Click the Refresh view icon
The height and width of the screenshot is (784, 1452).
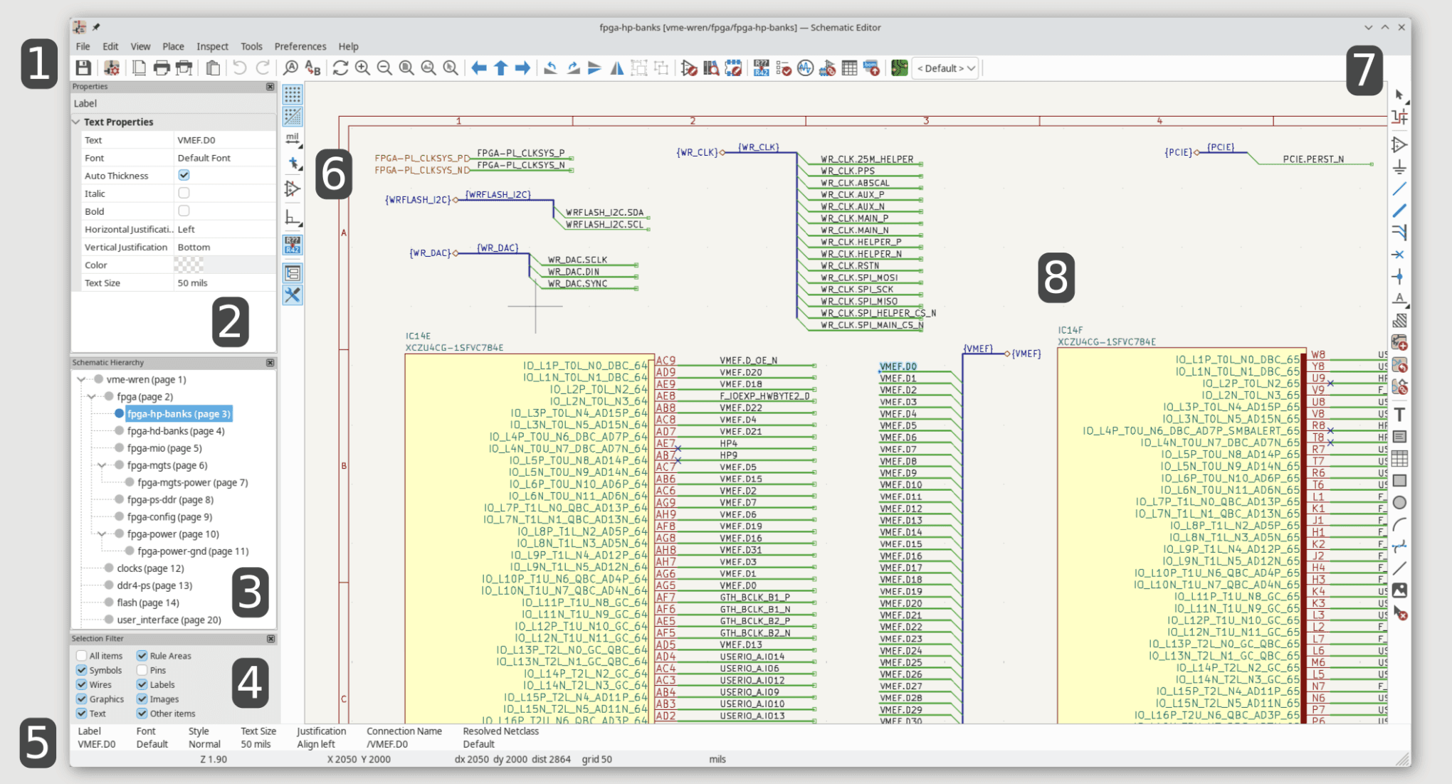point(340,68)
